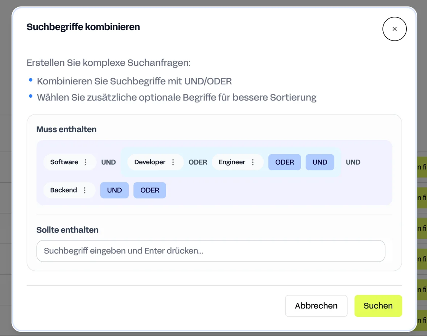Image resolution: width=427 pixels, height=336 pixels.
Task: Click the Engineer search term label
Action: [232, 162]
